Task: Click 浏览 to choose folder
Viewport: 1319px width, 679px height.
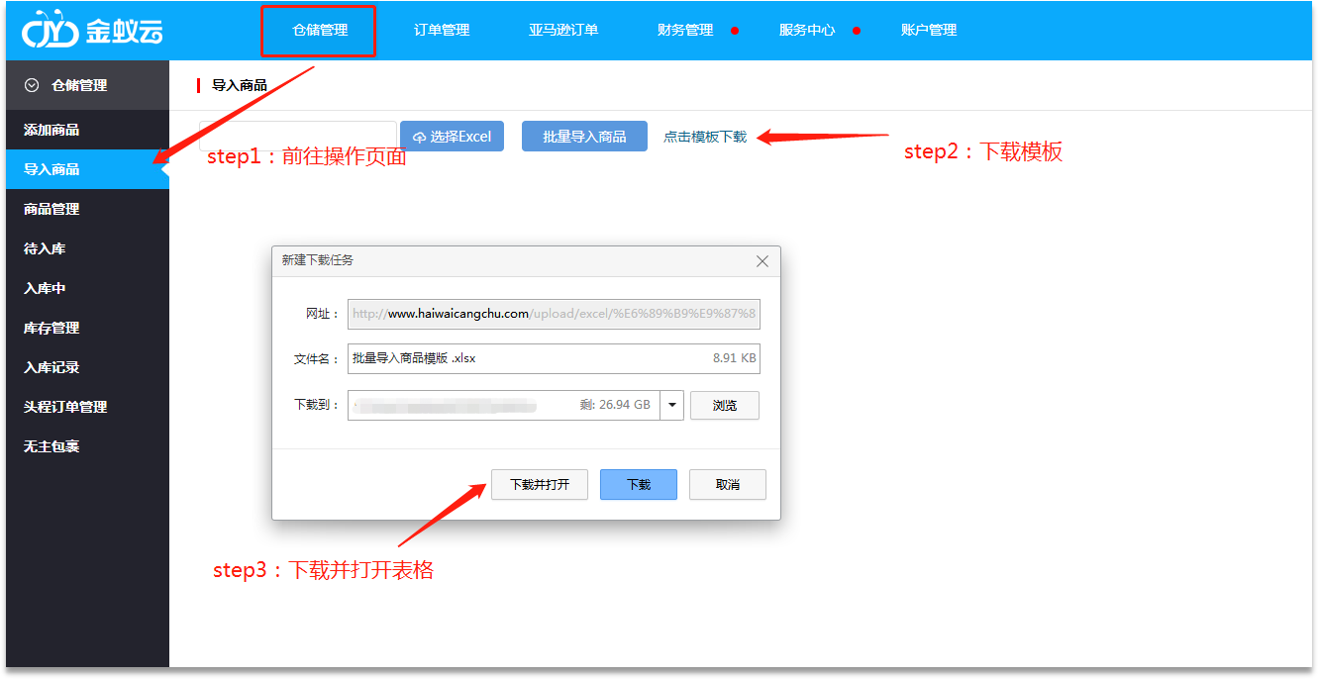Action: pyautogui.click(x=725, y=406)
